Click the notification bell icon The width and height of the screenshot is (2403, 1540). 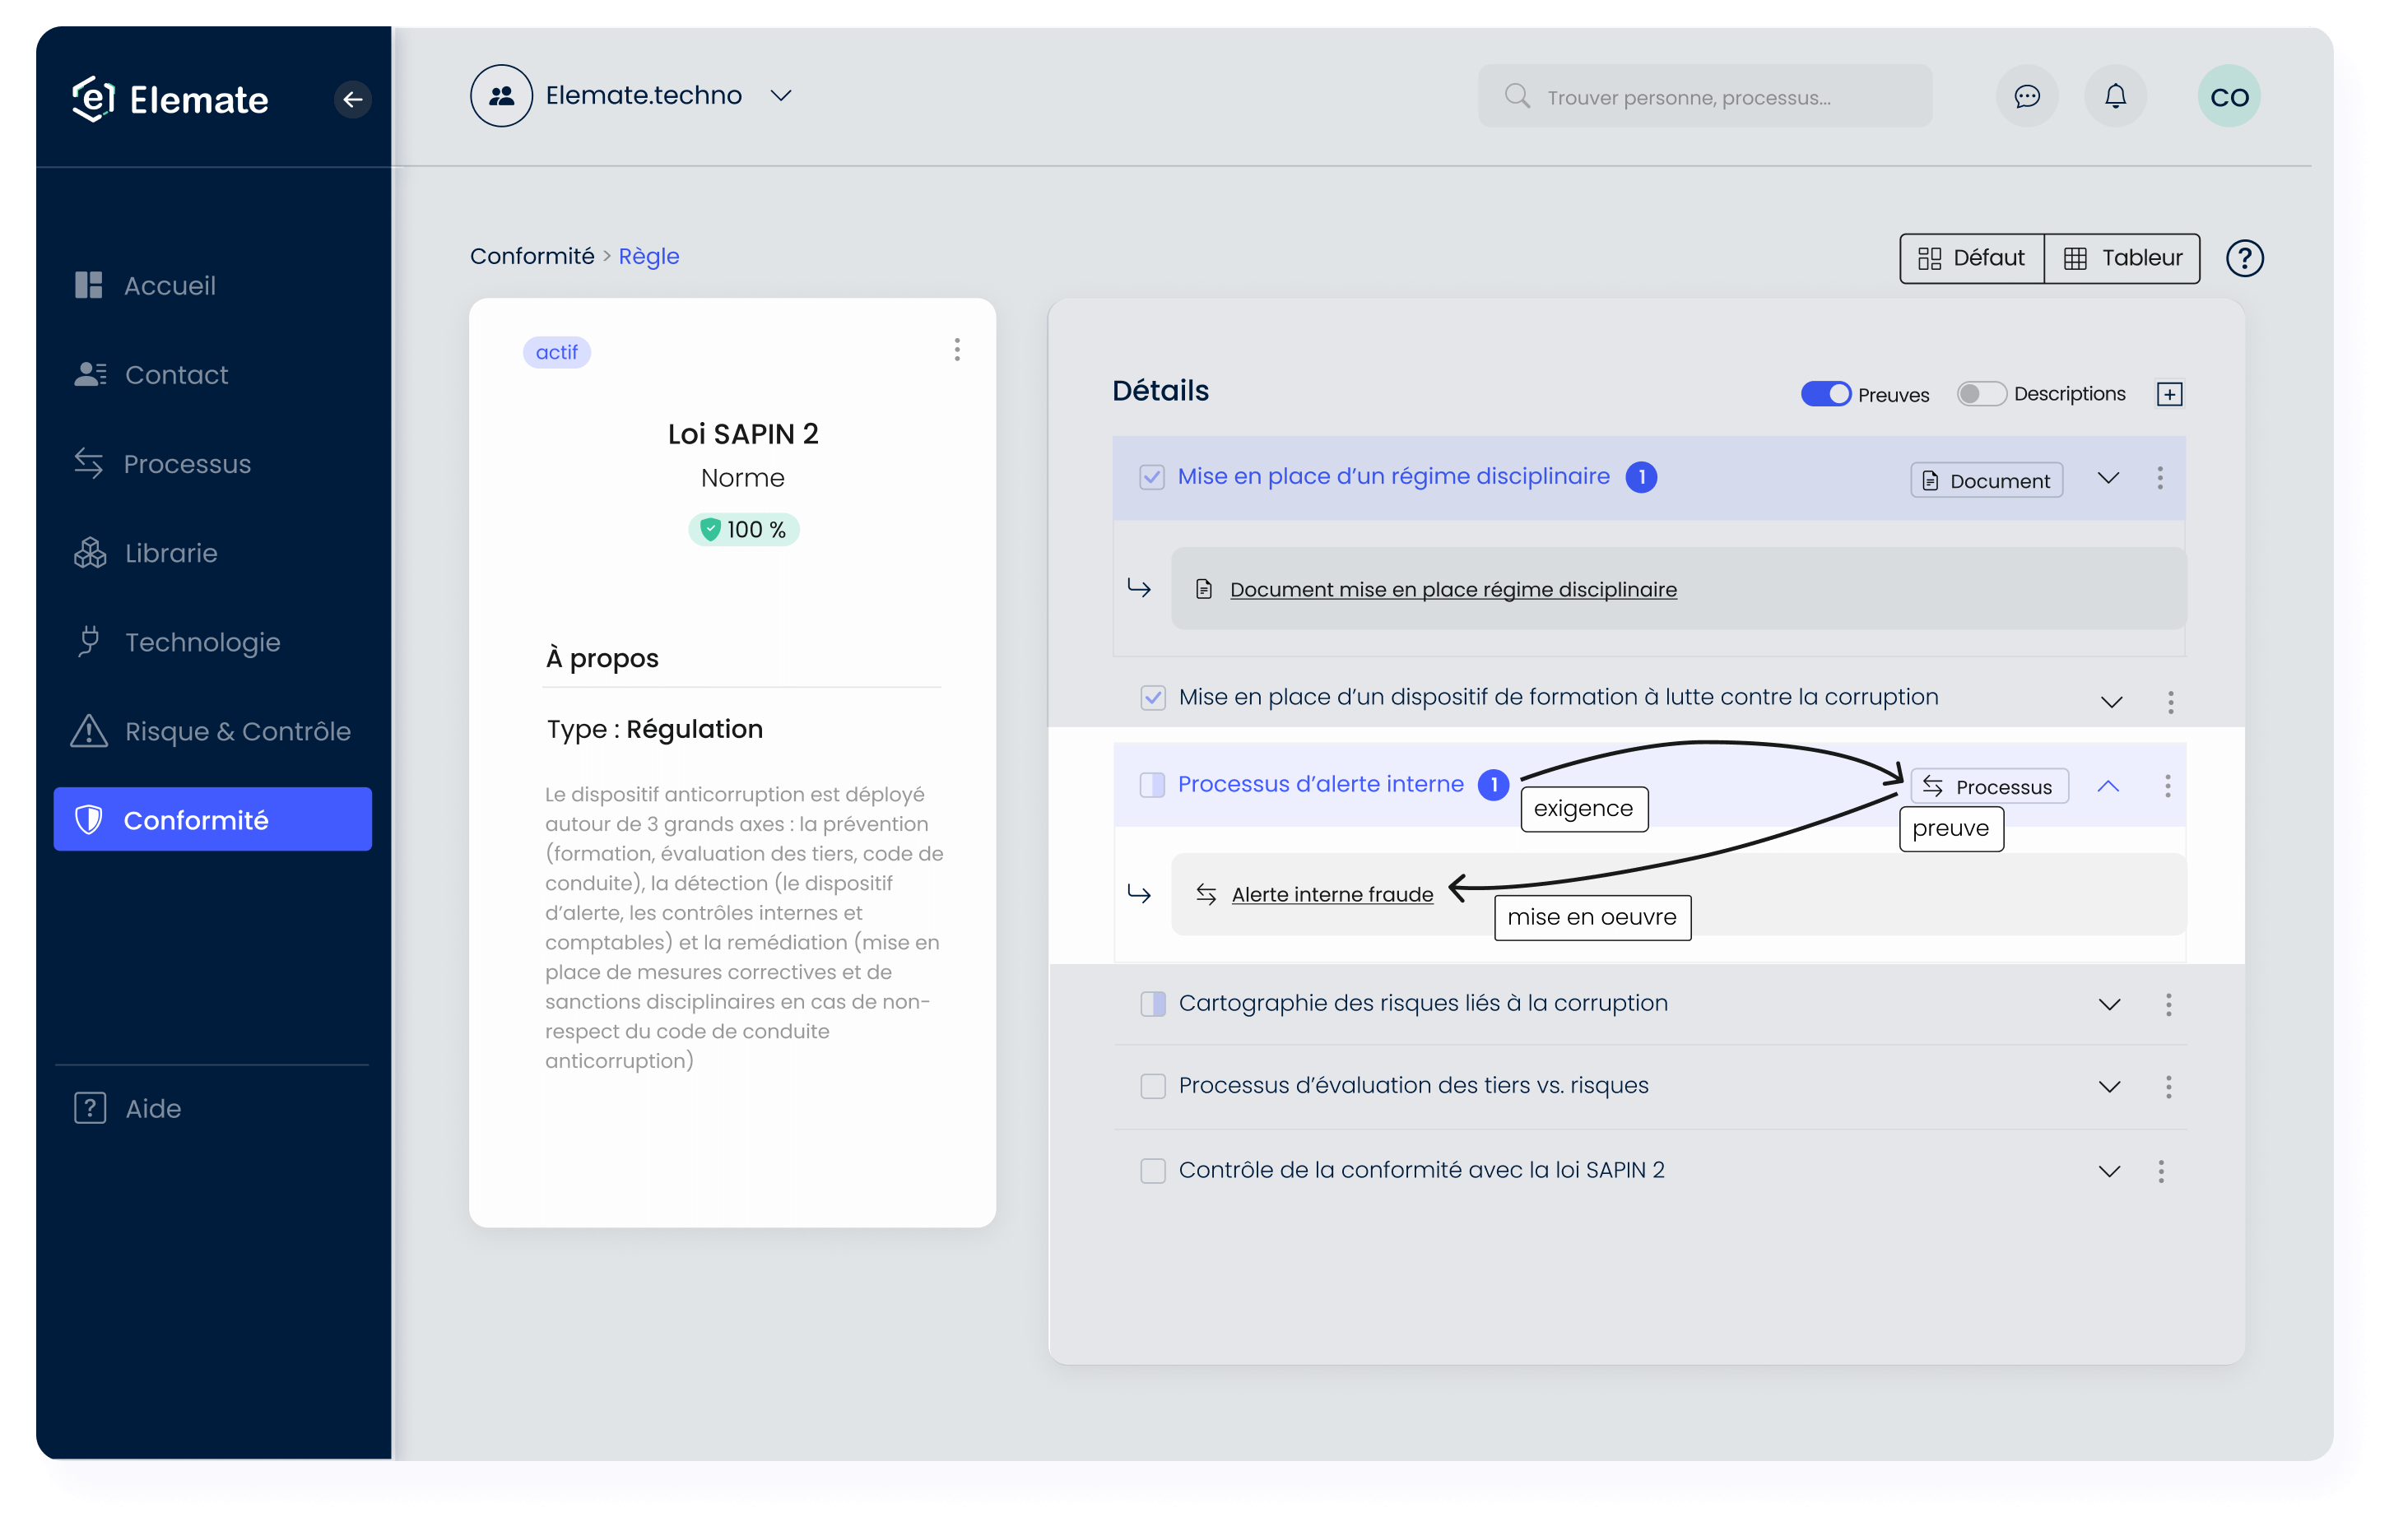[x=2116, y=96]
